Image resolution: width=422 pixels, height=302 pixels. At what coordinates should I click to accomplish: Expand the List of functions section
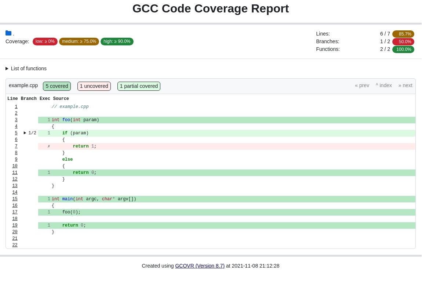(26, 68)
